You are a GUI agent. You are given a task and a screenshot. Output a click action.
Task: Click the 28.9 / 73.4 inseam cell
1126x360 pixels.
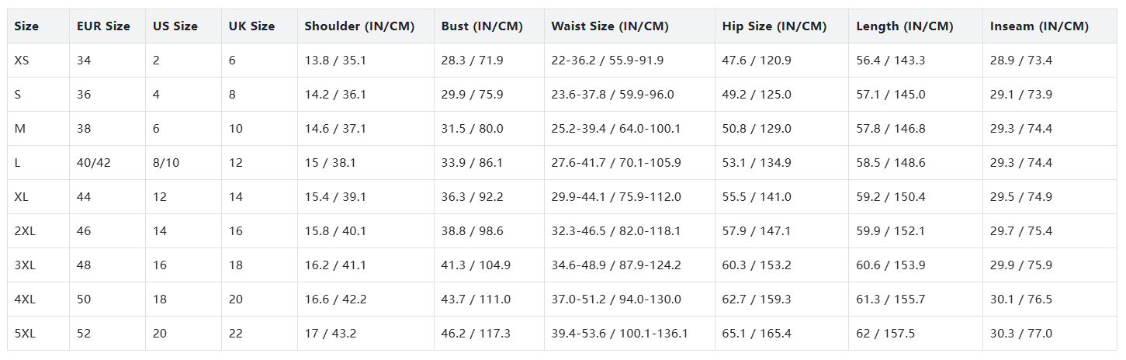1021,61
